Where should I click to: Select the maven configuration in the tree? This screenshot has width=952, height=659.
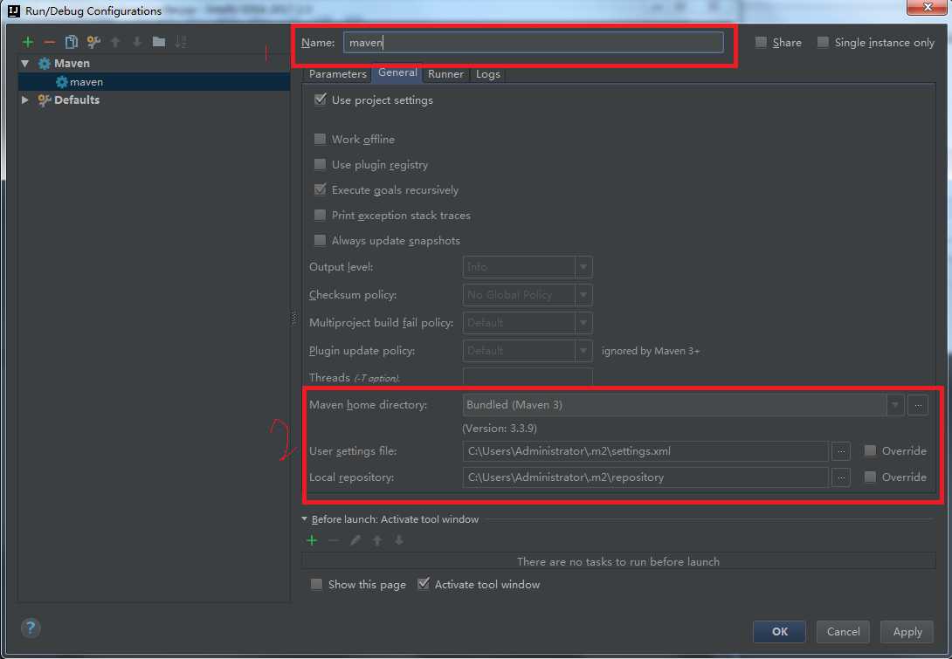(155, 82)
